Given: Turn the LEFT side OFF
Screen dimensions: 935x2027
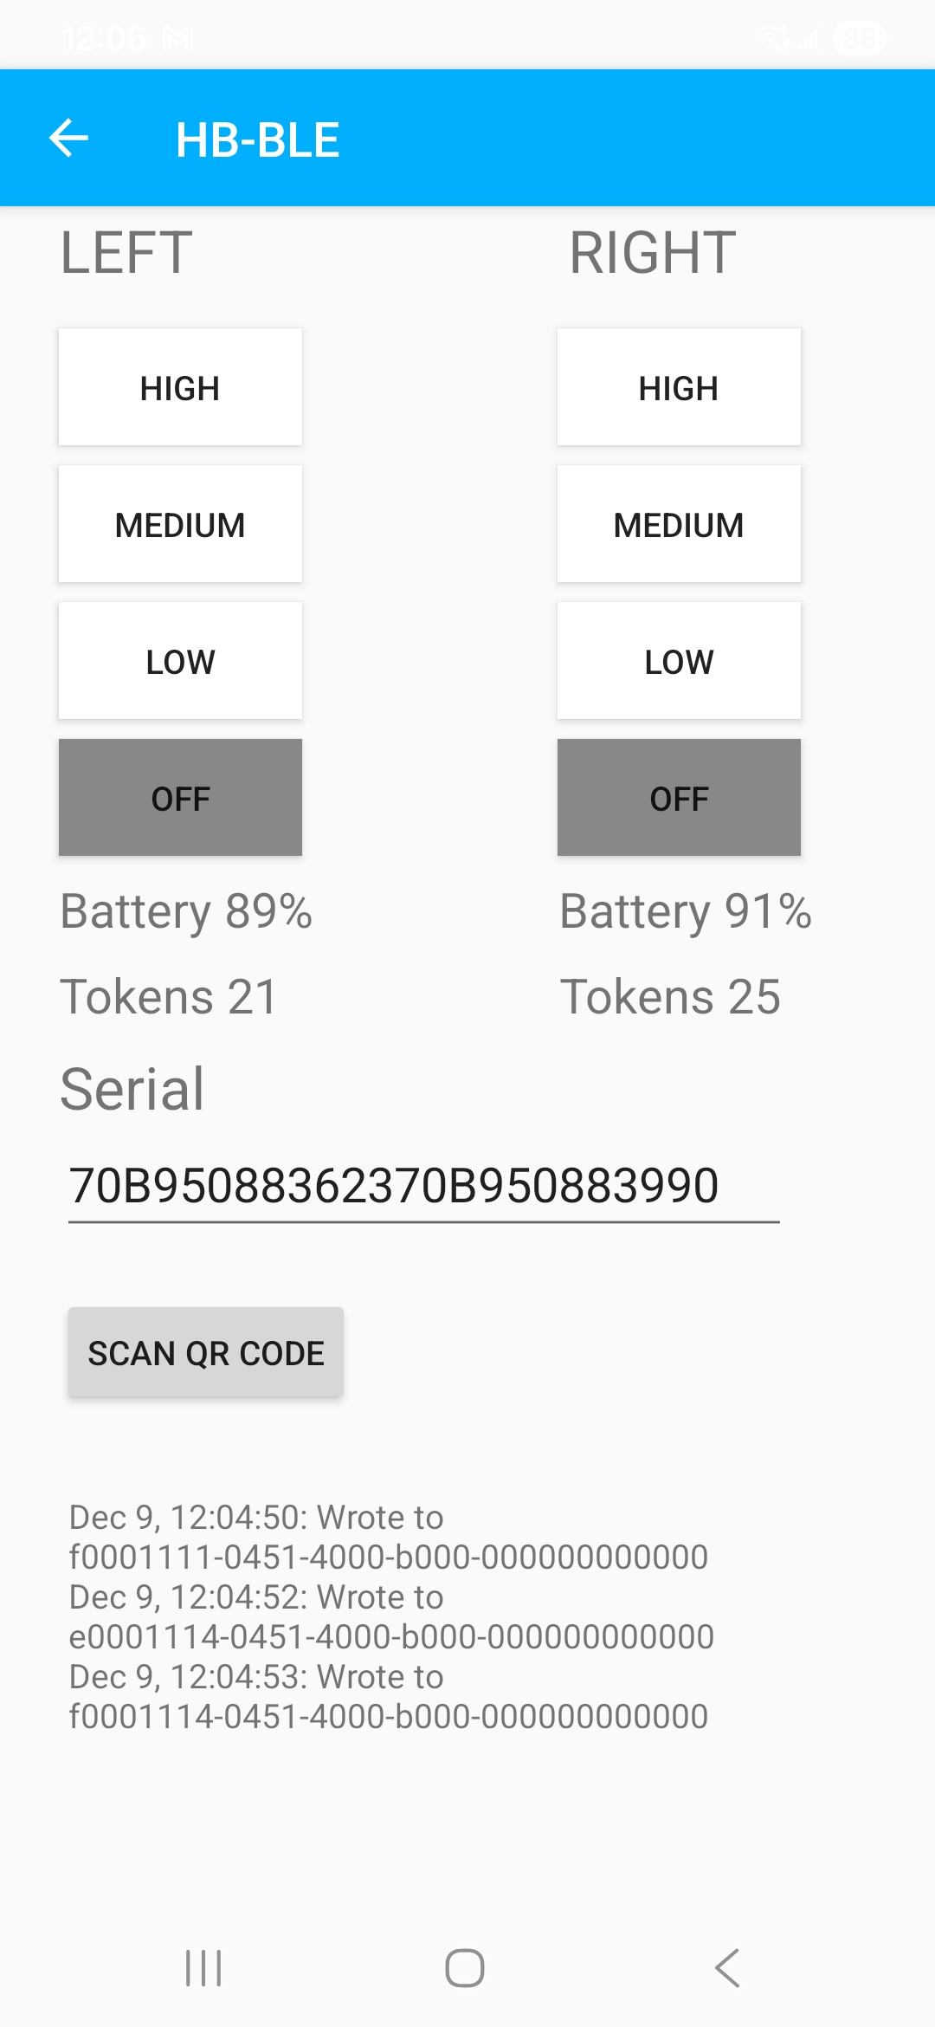Looking at the screenshot, I should click(x=180, y=798).
